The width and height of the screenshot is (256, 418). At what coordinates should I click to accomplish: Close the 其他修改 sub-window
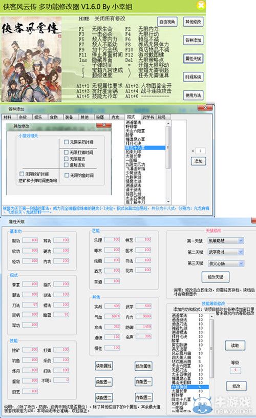point(104,125)
